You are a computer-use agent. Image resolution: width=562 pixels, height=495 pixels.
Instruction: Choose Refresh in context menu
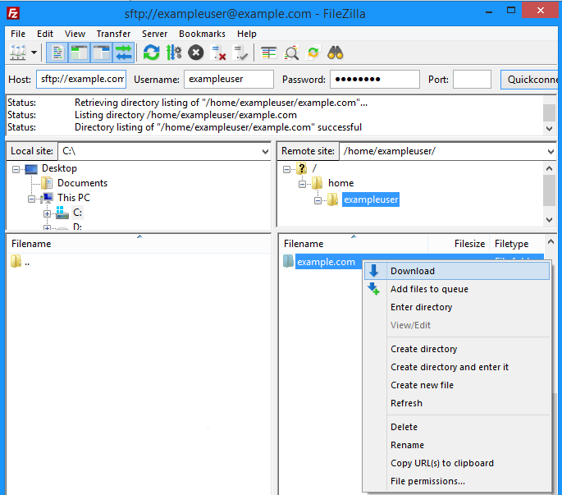pyautogui.click(x=457, y=403)
